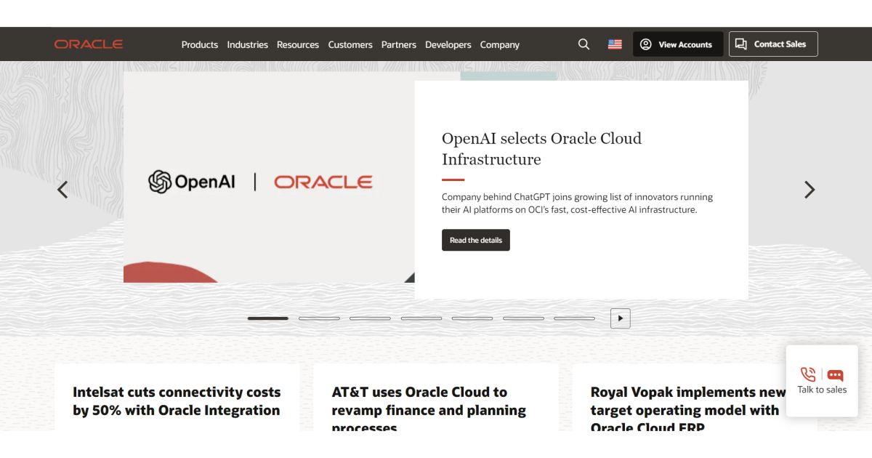Open the Company menu item
The width and height of the screenshot is (872, 458).
coord(499,44)
